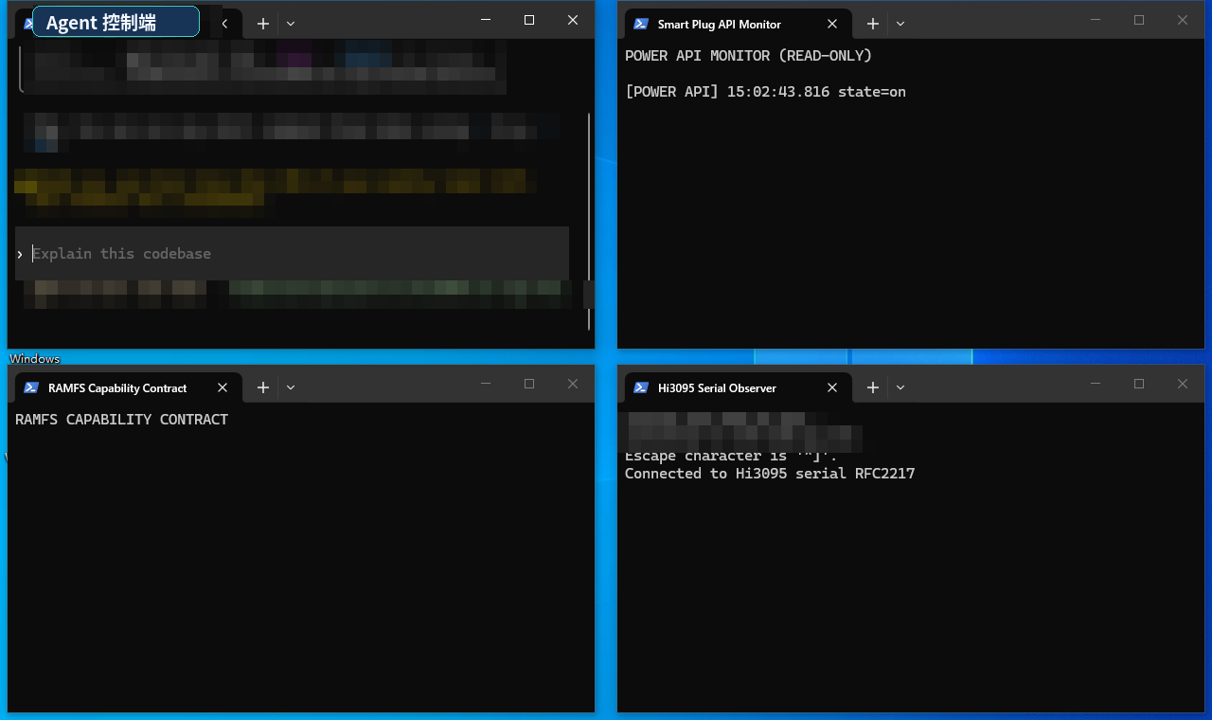Open profile dropdown in RAMFS Capability Contract window
The height and width of the screenshot is (720, 1212).
pyautogui.click(x=291, y=387)
